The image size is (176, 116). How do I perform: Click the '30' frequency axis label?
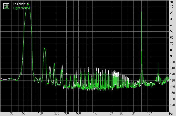pyautogui.click(x=12, y=113)
